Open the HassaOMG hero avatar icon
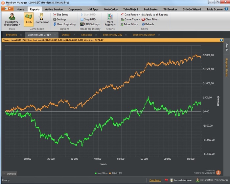The height and width of the screenshot is (184, 230). point(12,16)
